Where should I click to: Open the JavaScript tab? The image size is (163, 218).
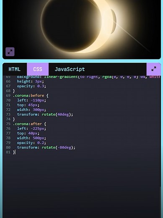click(70, 69)
